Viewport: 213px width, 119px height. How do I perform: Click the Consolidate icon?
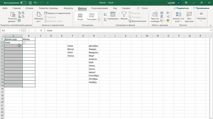coord(168,13)
